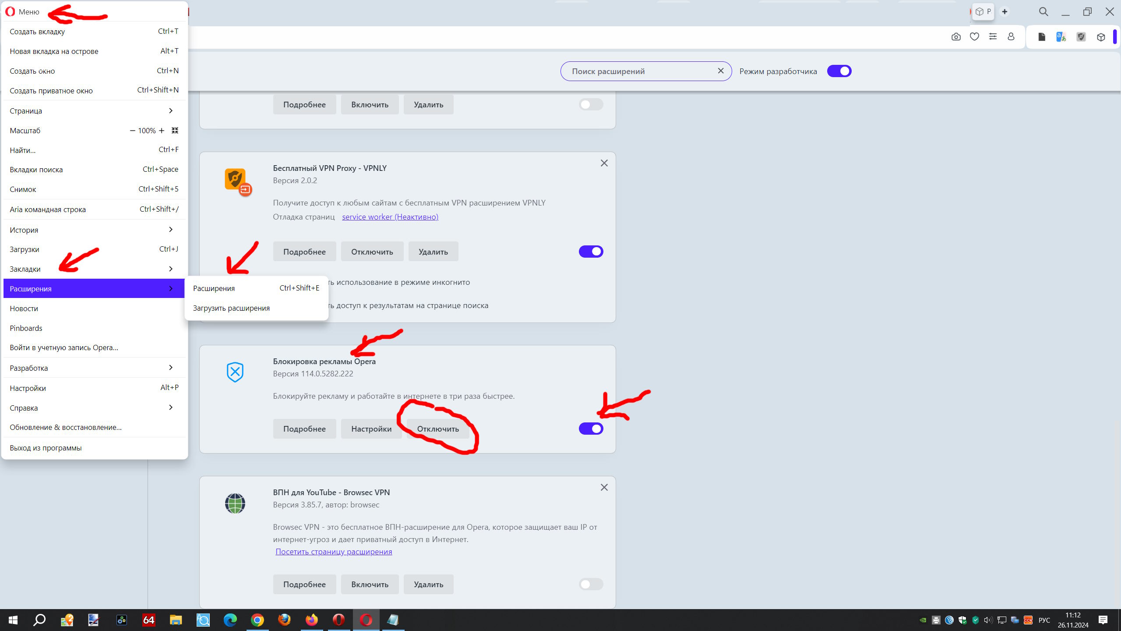
Task: Open the extensions cube icon in toolbar
Action: coord(1101,37)
